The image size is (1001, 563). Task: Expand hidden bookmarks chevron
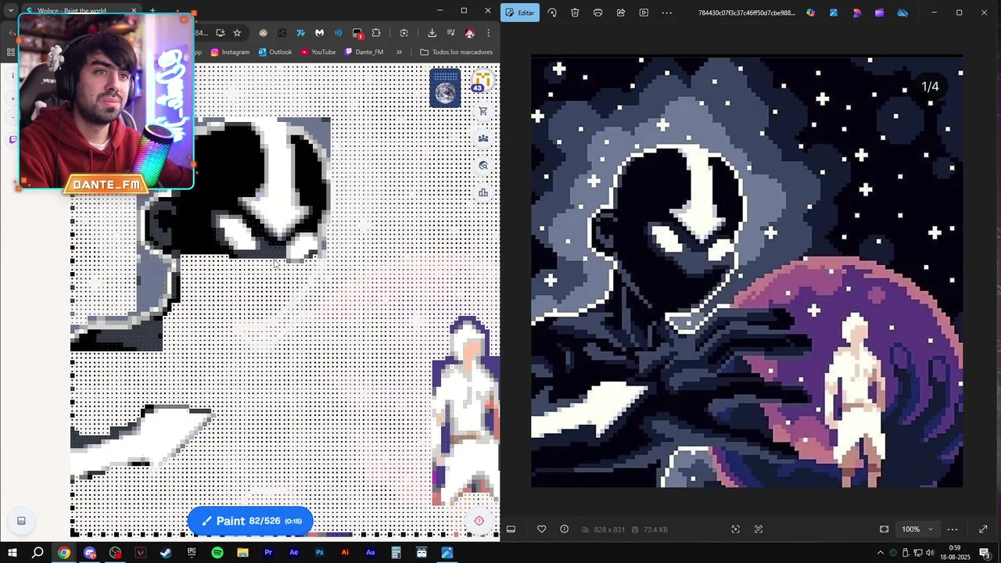click(x=399, y=52)
